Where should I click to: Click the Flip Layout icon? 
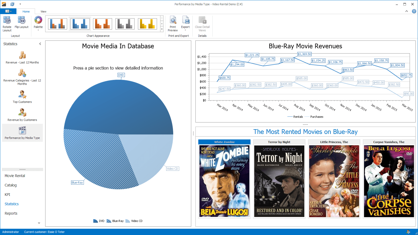[x=21, y=20]
